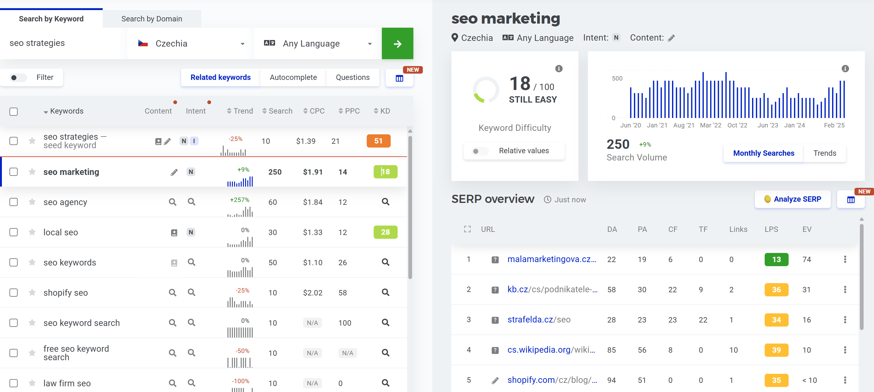Click the green search arrow button

tap(398, 43)
